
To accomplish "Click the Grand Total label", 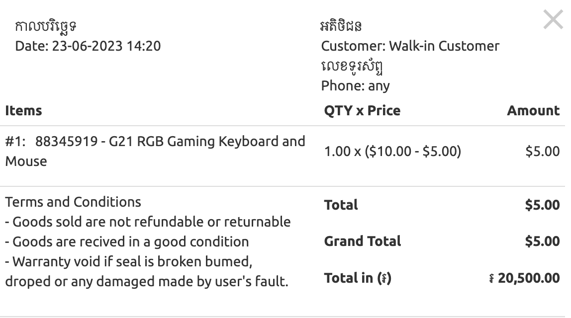I will (362, 241).
